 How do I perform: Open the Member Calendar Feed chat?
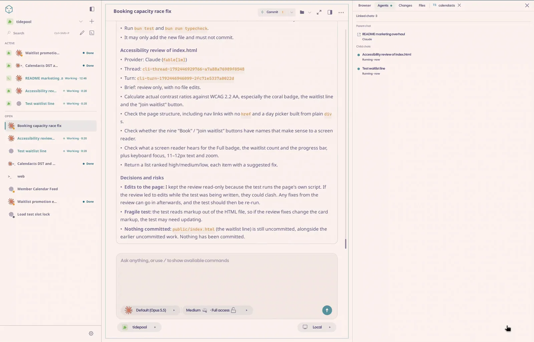pyautogui.click(x=51, y=189)
